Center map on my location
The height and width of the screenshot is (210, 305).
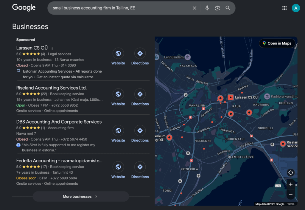pos(291,173)
